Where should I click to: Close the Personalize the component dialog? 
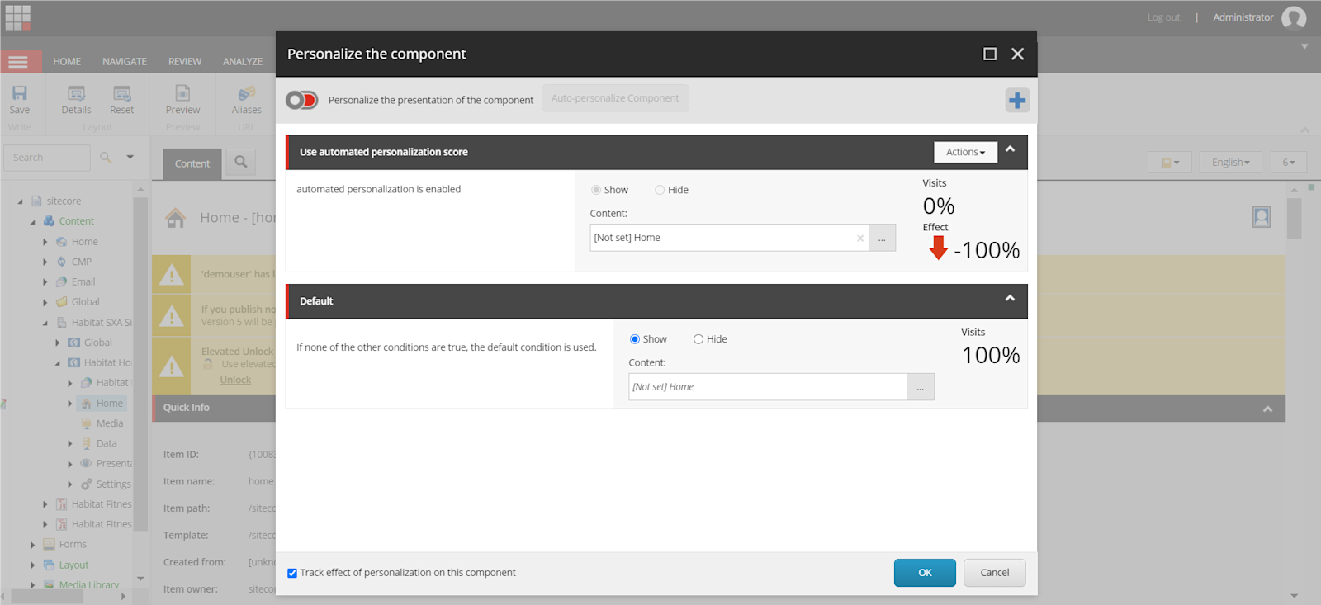[1018, 54]
